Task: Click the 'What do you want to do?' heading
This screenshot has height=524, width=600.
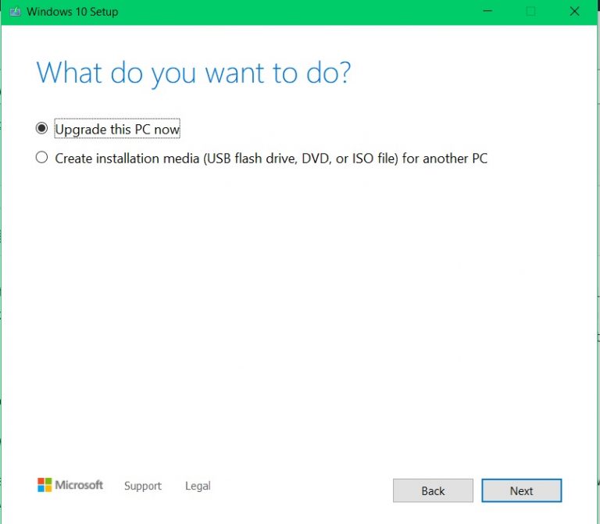Action: (x=194, y=73)
